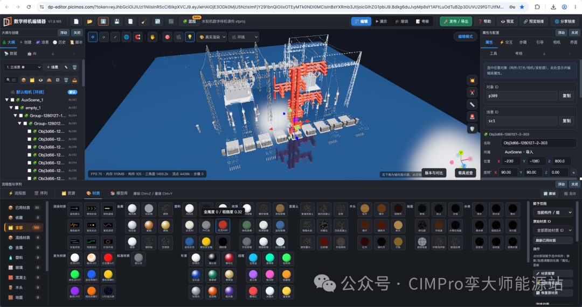Click the 载具巡查 button
This screenshot has width=582, height=307.
click(x=466, y=173)
